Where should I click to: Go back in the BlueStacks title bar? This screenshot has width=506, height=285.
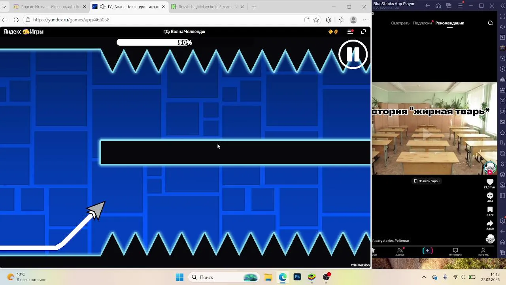pyautogui.click(x=428, y=6)
